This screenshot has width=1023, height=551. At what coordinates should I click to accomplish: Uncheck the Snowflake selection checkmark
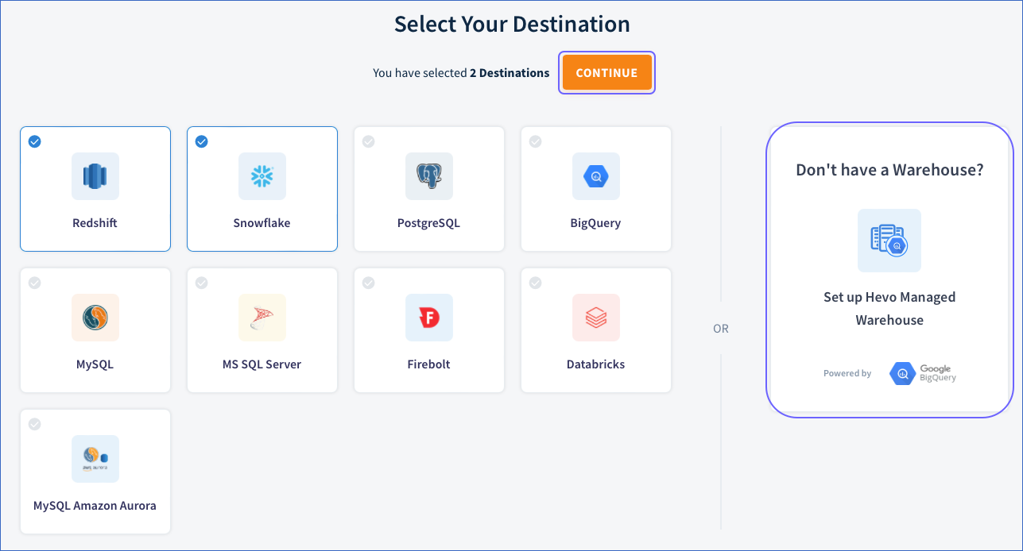(x=201, y=141)
